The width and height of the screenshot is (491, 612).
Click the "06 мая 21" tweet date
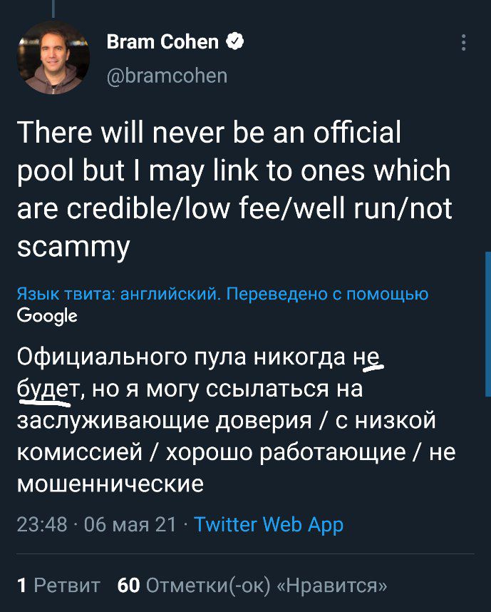coord(130,525)
